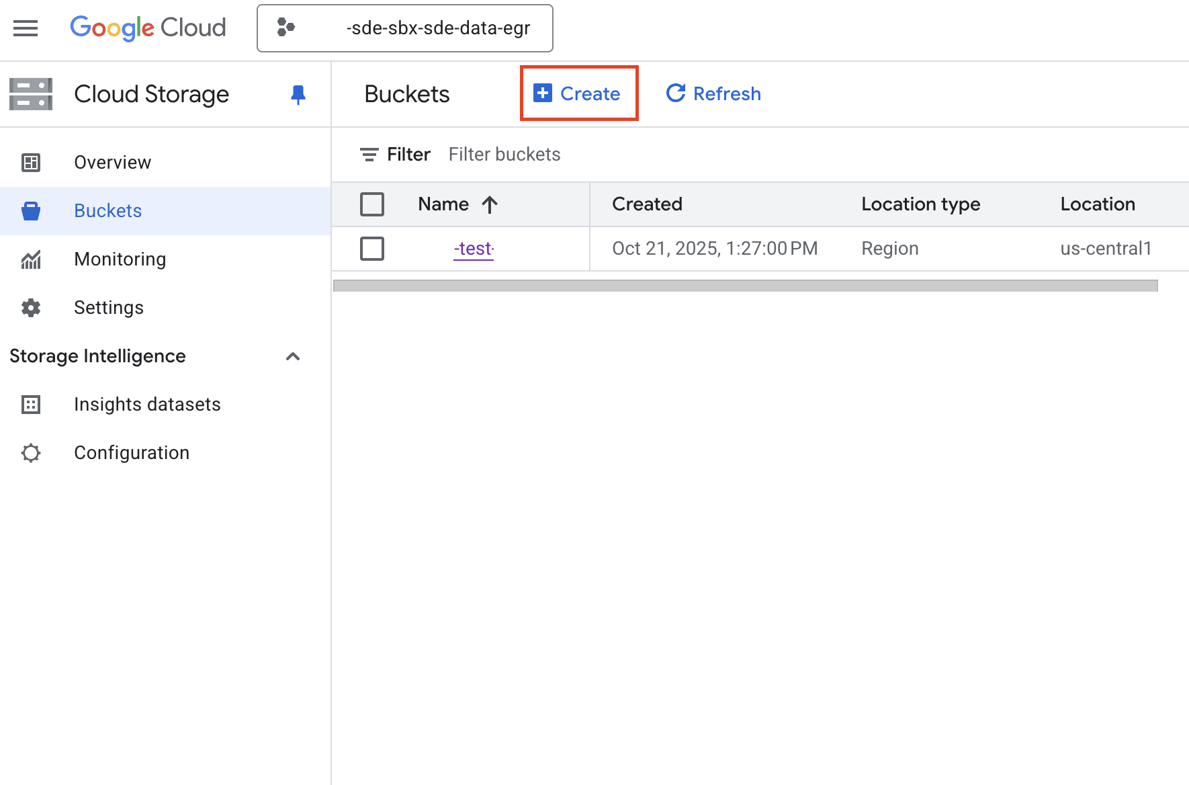Click the Insights datasets icon
Screen dimensions: 1189x785
tap(31, 405)
